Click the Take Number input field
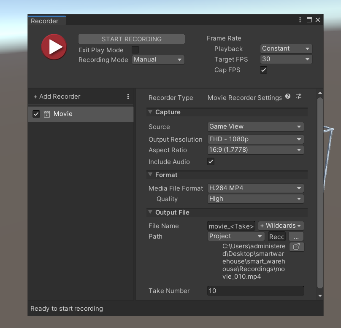 (x=255, y=290)
